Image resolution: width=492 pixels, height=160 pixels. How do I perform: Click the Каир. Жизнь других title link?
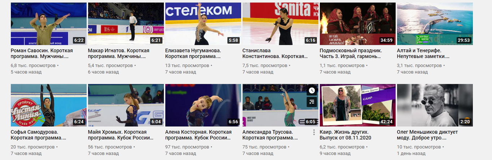tap(345, 135)
